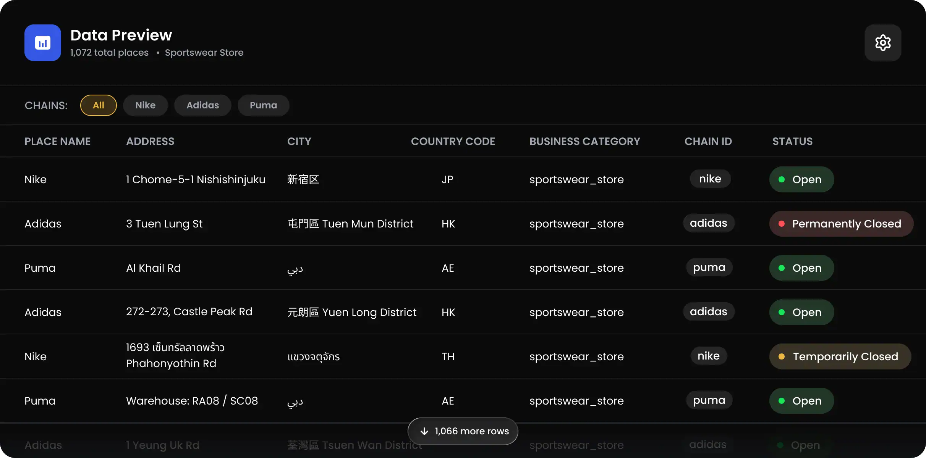Open settings via the gear icon
The width and height of the screenshot is (926, 458).
point(883,43)
